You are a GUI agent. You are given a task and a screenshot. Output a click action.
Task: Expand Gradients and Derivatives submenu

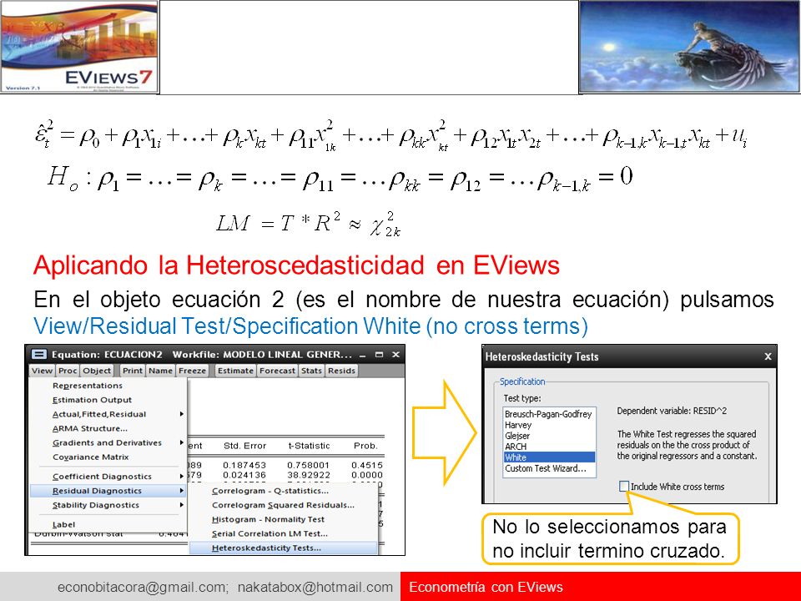pyautogui.click(x=108, y=442)
